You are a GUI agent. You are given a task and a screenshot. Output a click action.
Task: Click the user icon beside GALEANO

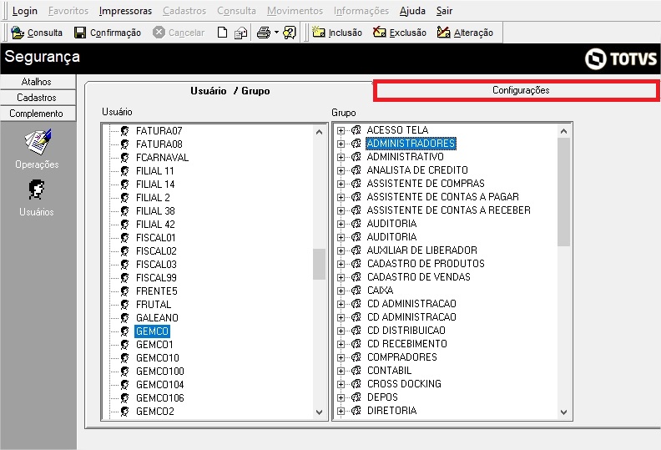pos(125,318)
